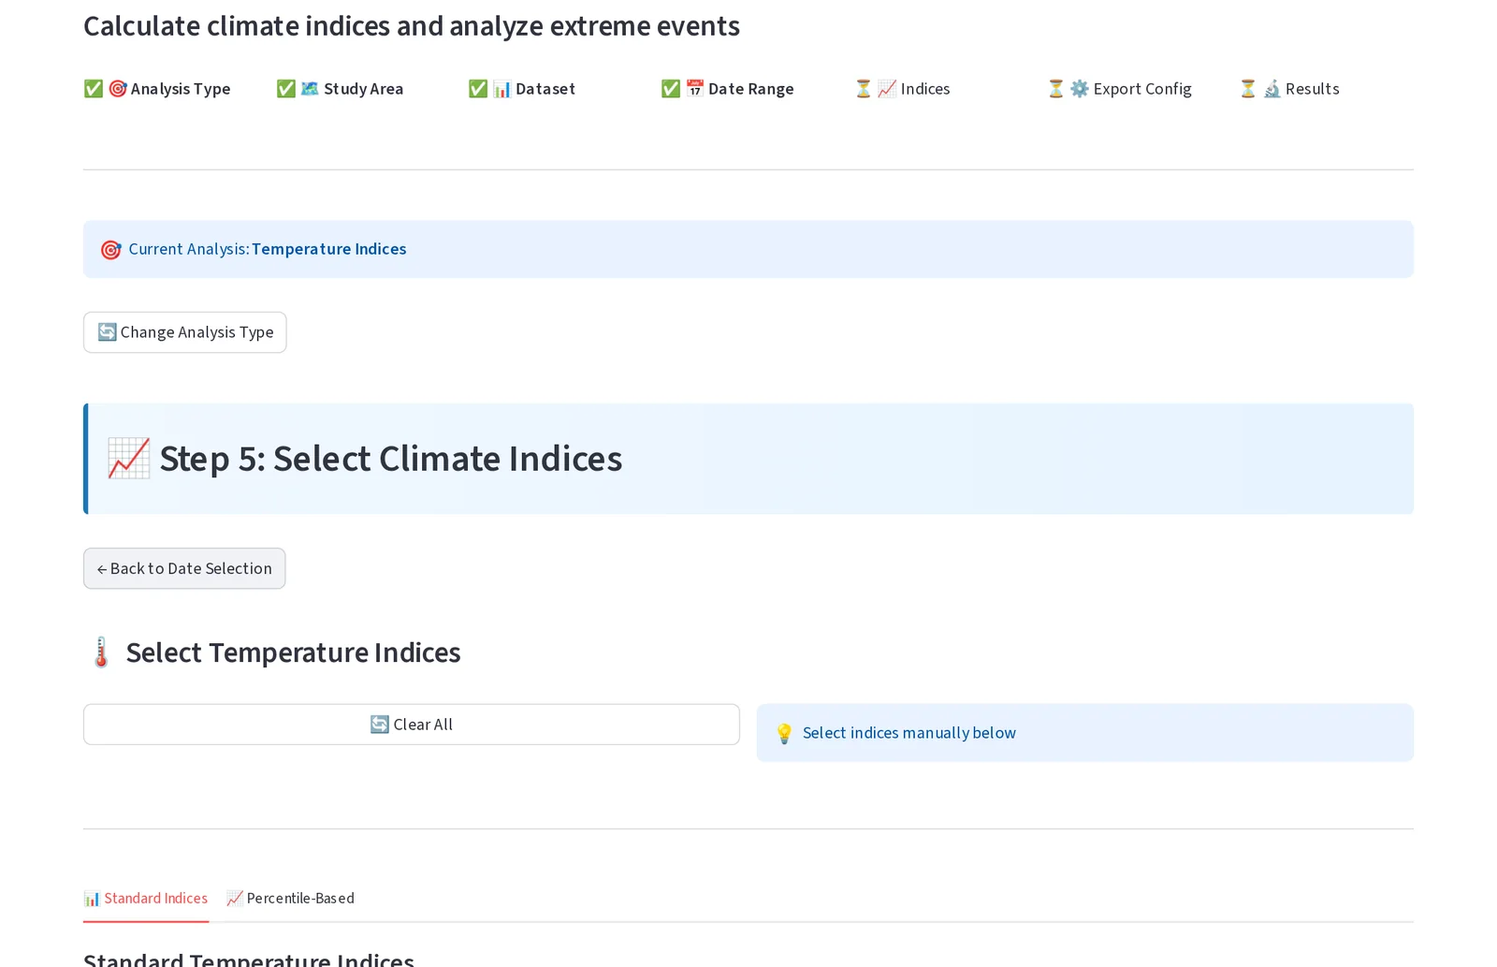Screen dimensions: 1497x967
Task: Click the Results microscope icon
Action: [x=1272, y=89]
